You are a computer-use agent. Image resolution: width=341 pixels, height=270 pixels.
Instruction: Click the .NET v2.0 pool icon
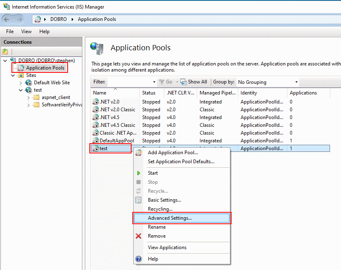click(95, 102)
